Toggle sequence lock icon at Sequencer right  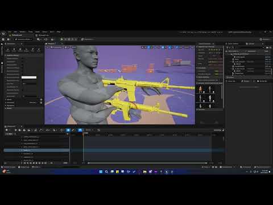[223, 130]
